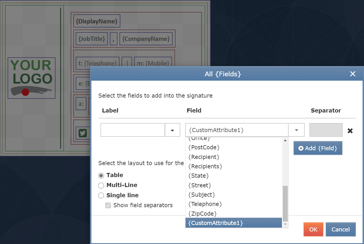Click the YOUR LOGO image placeholder

tap(32, 78)
